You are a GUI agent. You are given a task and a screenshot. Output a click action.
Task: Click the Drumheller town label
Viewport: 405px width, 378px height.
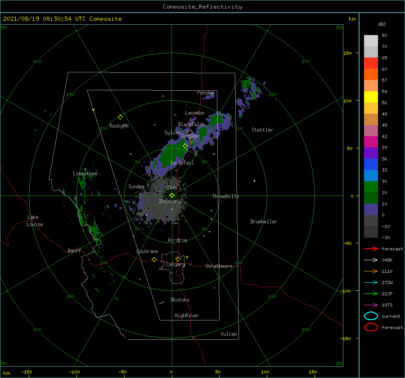[264, 222]
